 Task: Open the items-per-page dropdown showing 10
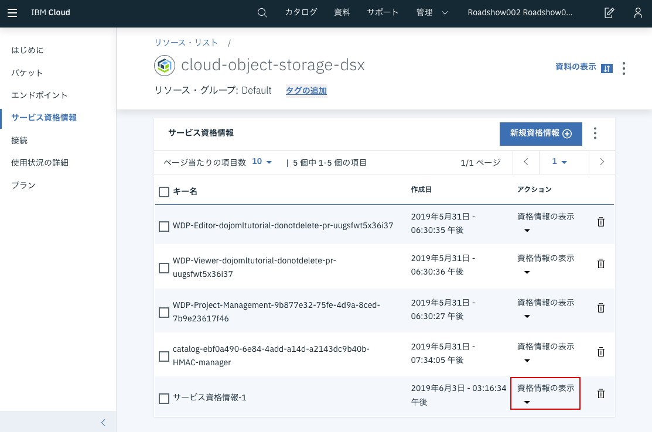point(262,162)
